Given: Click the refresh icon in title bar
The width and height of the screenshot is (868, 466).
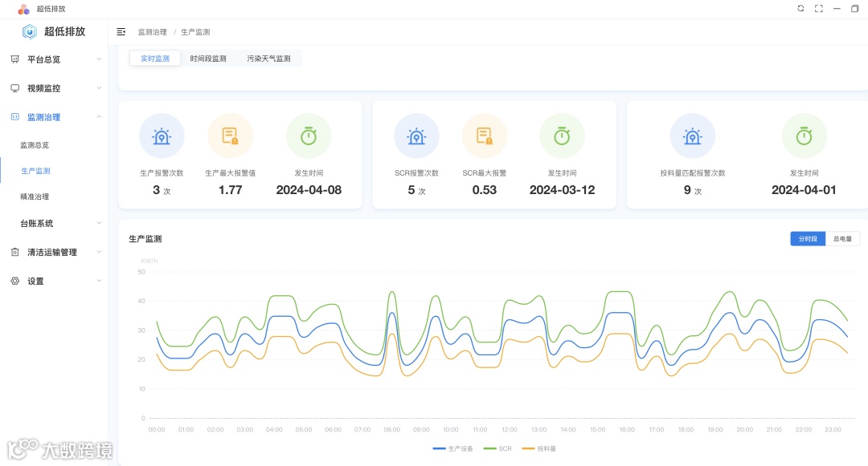Looking at the screenshot, I should (x=800, y=8).
